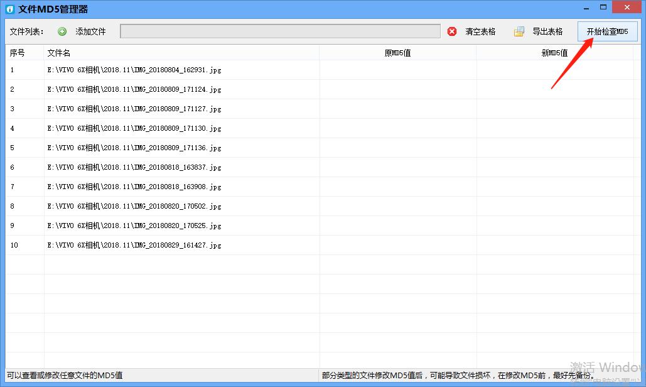Click the app icon in title bar
Viewport: 646px width, 387px height.
[10, 9]
